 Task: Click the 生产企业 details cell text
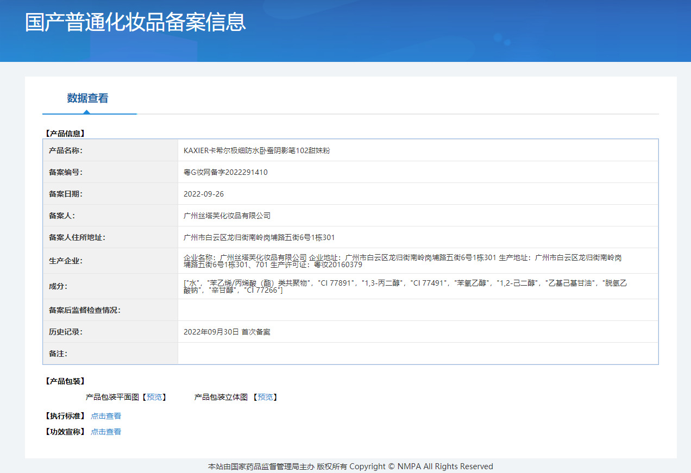tap(402, 261)
